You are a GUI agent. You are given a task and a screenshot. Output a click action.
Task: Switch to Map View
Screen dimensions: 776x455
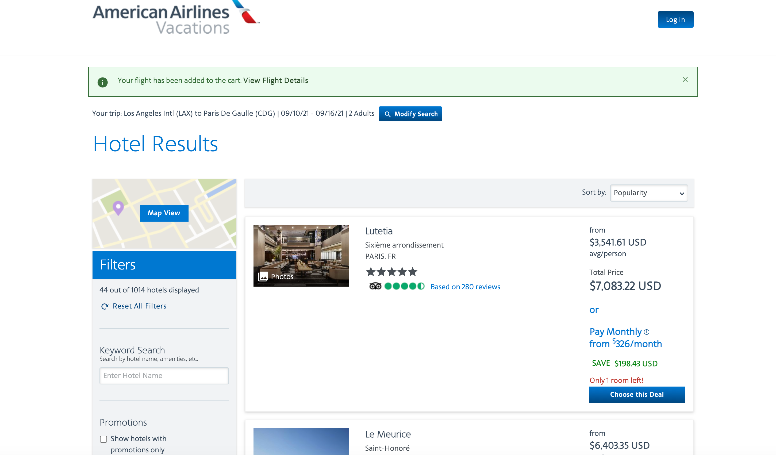pos(164,213)
